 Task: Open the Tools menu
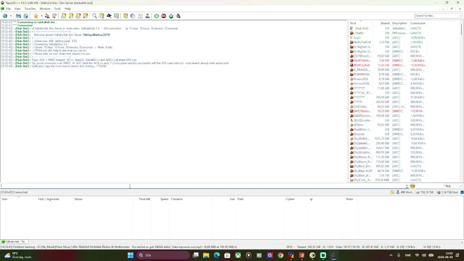click(58, 9)
